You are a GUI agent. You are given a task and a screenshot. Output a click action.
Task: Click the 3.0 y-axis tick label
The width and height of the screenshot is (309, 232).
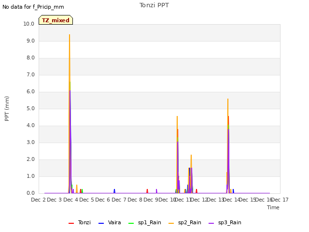click(30, 143)
